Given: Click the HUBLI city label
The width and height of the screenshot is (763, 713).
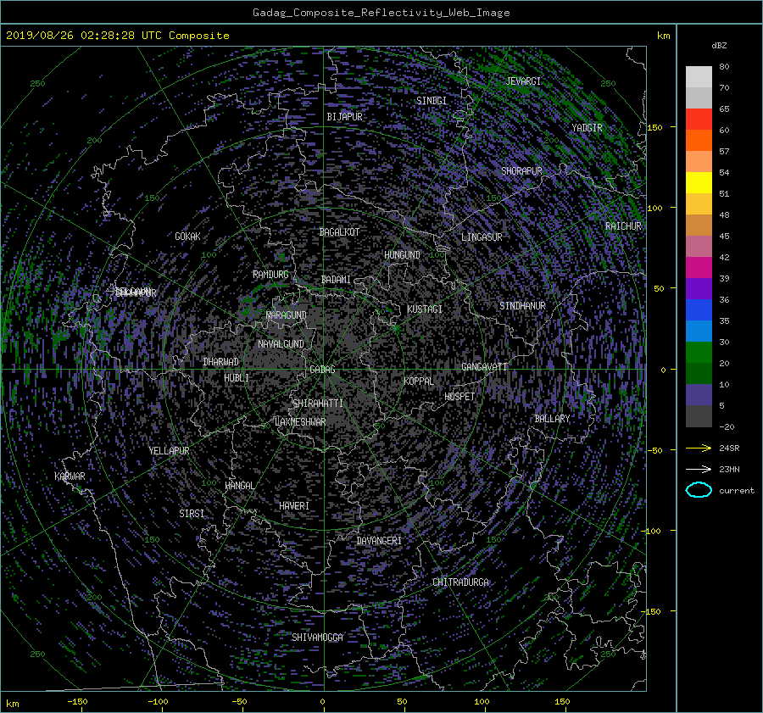Looking at the screenshot, I should pyautogui.click(x=236, y=378).
